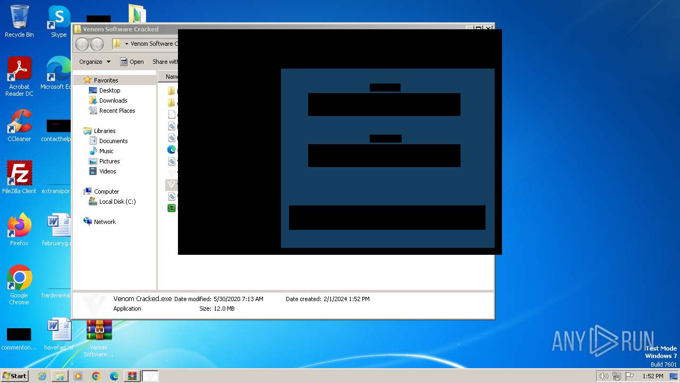Screen dimensions: 680x383
Task: Click Open in the Explorer toolbar
Action: pos(132,62)
